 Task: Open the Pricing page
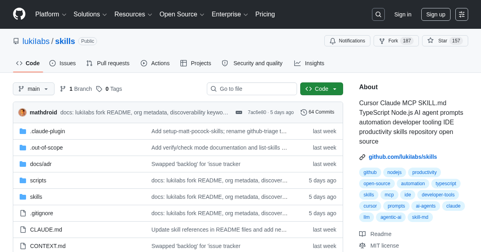(x=265, y=14)
